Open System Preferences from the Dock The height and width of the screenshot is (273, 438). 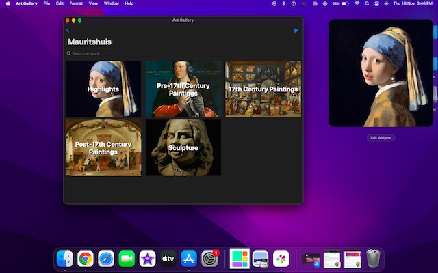tap(209, 259)
